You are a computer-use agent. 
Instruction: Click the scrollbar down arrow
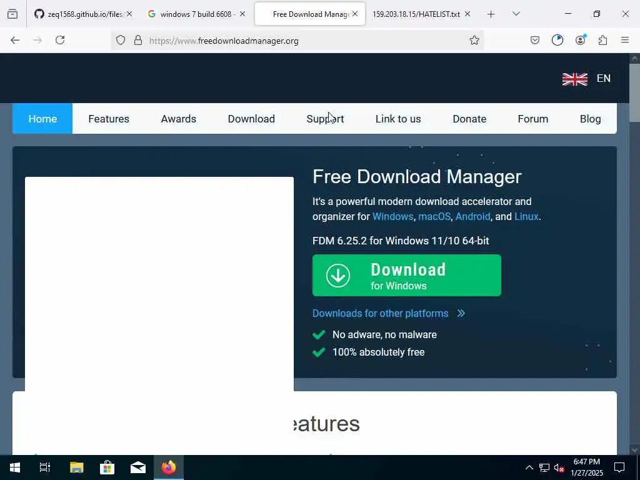point(634,450)
